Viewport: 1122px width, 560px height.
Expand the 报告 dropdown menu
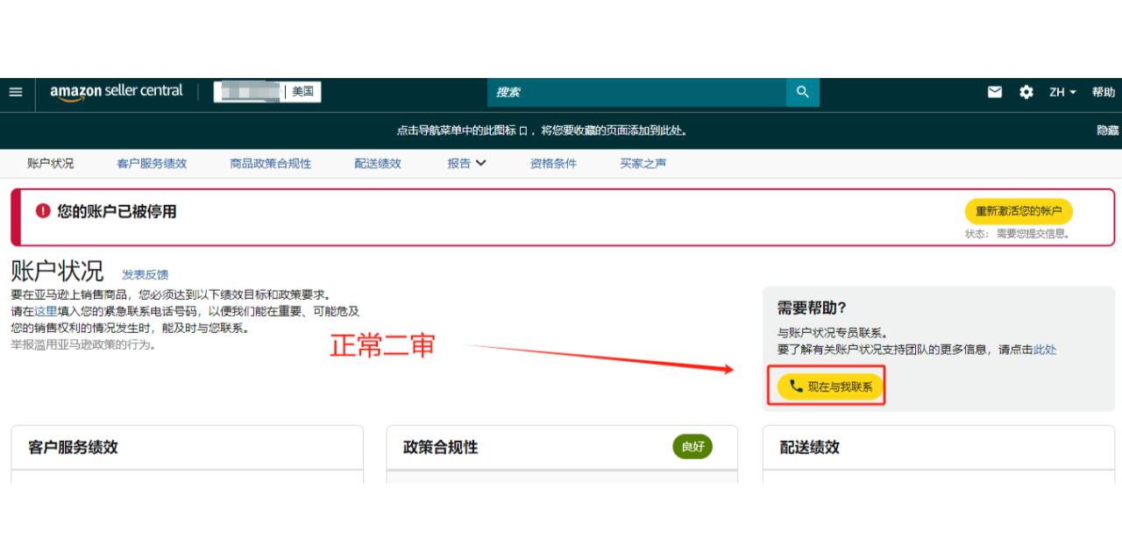pyautogui.click(x=466, y=163)
